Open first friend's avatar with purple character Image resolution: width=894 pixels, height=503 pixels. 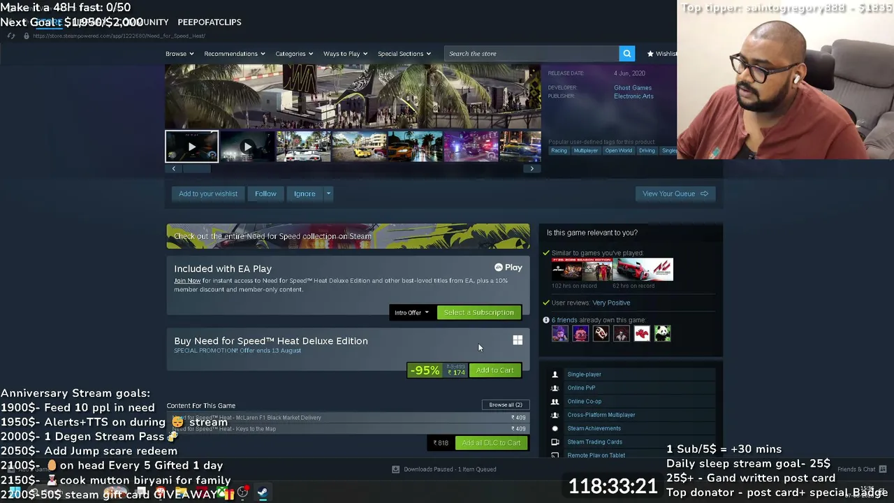[560, 333]
